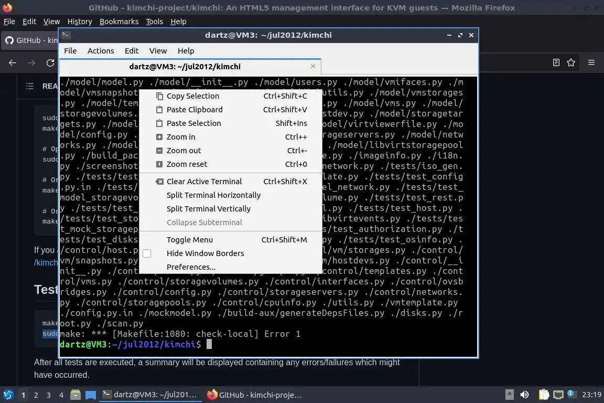
Task: Open Firefox Bookmarks menu
Action: pos(119,22)
